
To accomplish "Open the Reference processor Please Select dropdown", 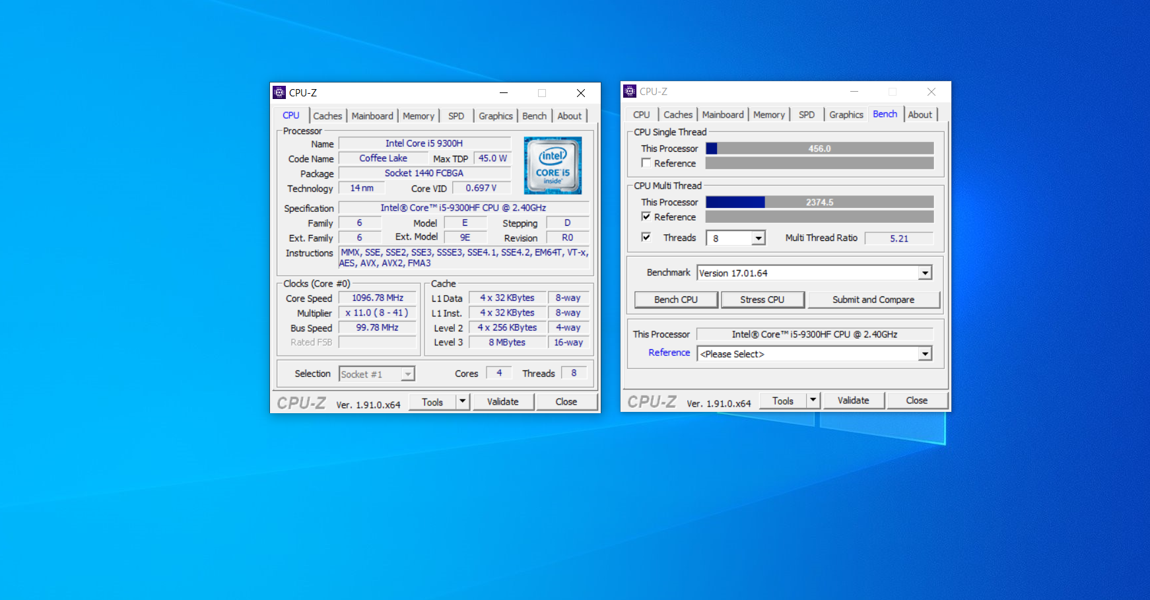I will point(925,354).
